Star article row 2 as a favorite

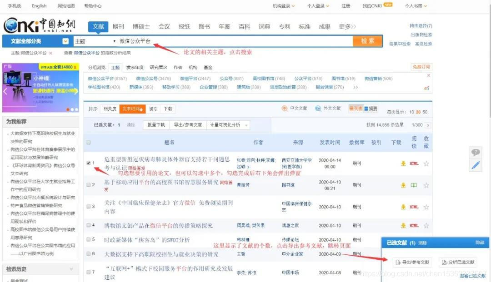click(426, 185)
